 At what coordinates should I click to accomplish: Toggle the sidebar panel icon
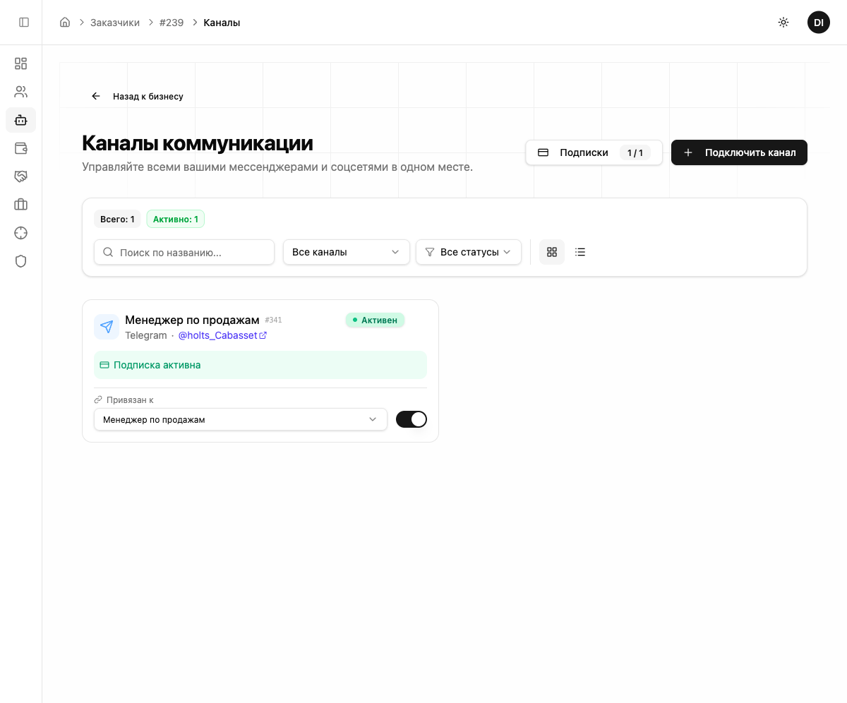coord(24,23)
